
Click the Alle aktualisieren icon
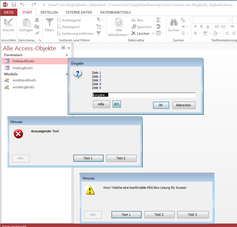119,23
